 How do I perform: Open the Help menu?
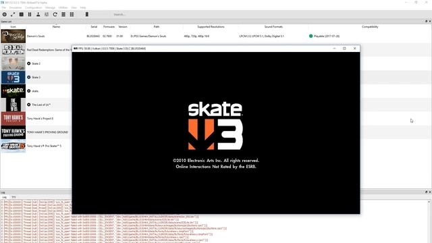pyautogui.click(x=83, y=7)
